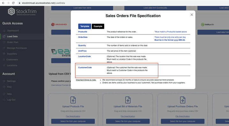Click the CustomerCode field name
229x126 pixels.
(x=85, y=68)
